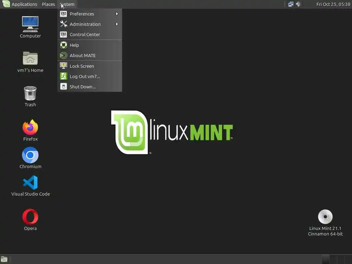Open the Places menu
The image size is (352, 264).
(48, 4)
